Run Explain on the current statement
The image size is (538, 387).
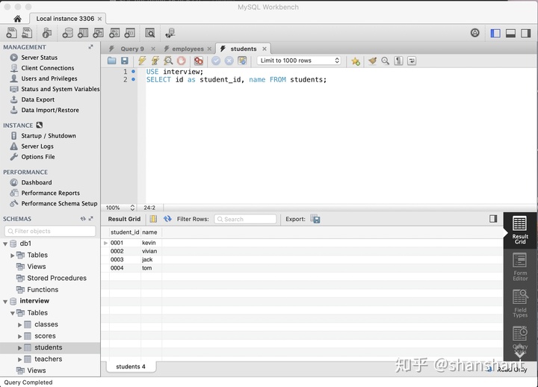coord(168,61)
